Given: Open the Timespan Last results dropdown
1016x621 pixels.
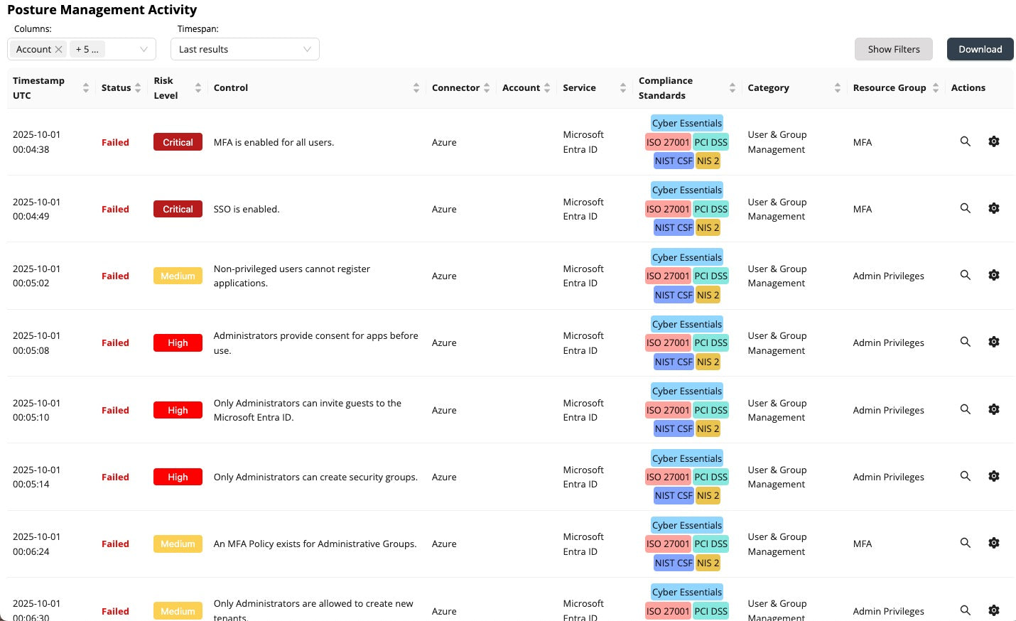Looking at the screenshot, I should tap(244, 49).
